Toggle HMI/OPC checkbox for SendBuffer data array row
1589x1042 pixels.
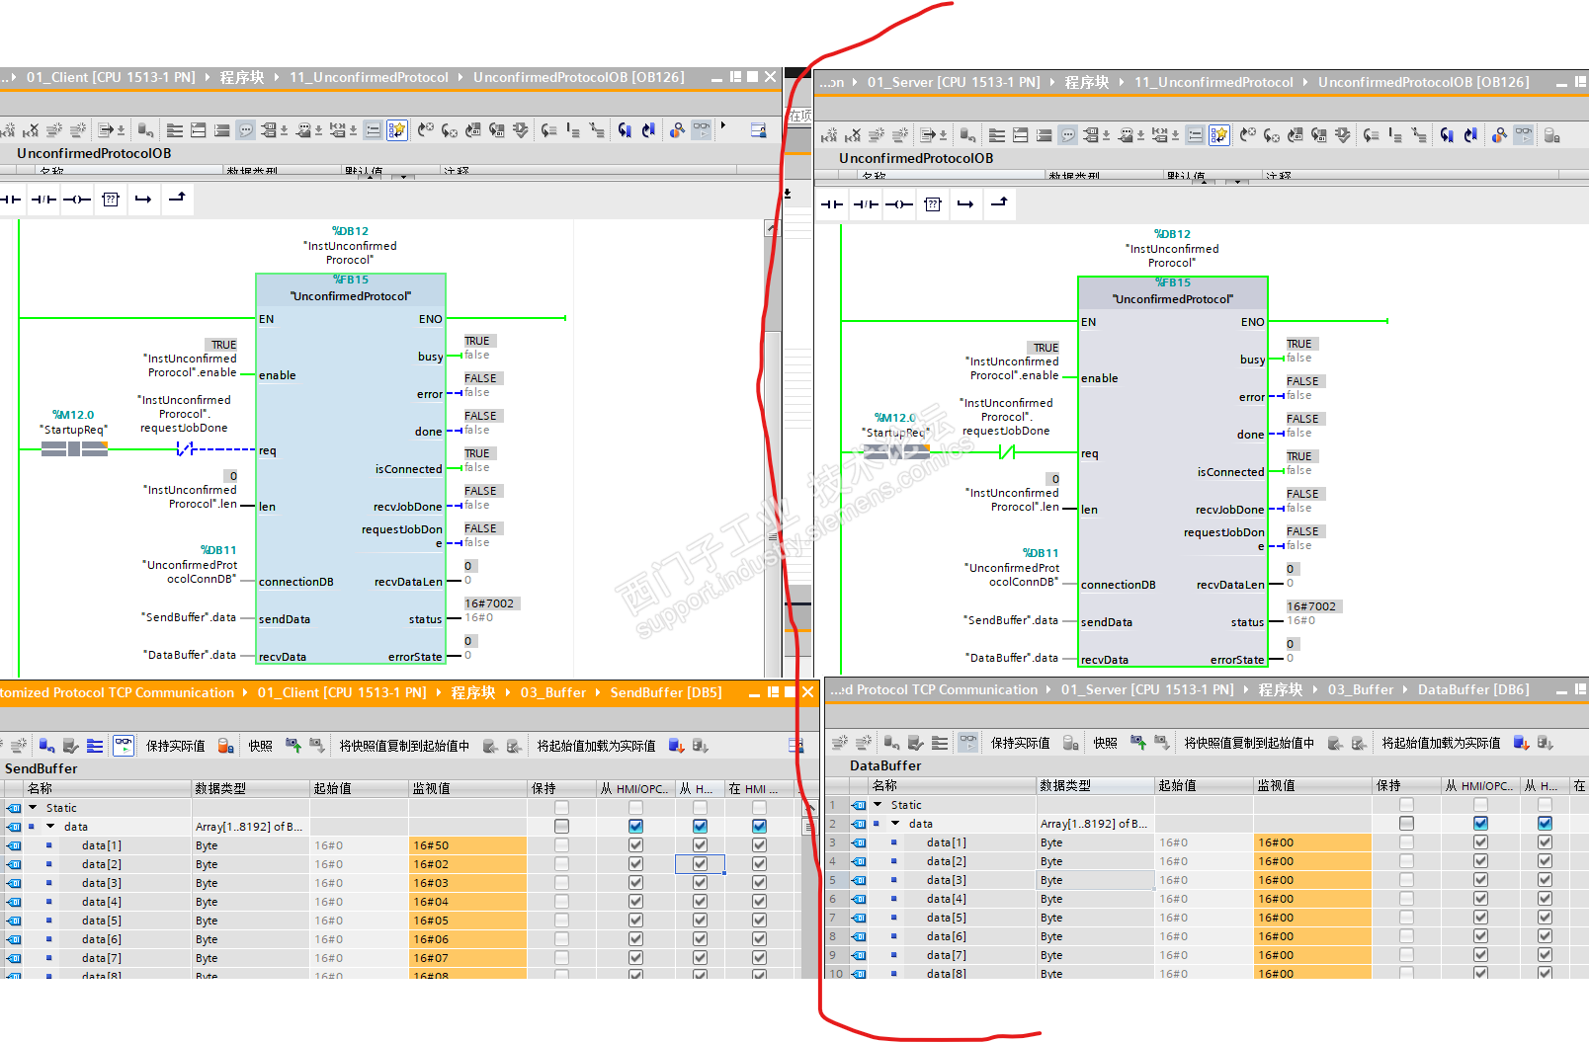(635, 827)
